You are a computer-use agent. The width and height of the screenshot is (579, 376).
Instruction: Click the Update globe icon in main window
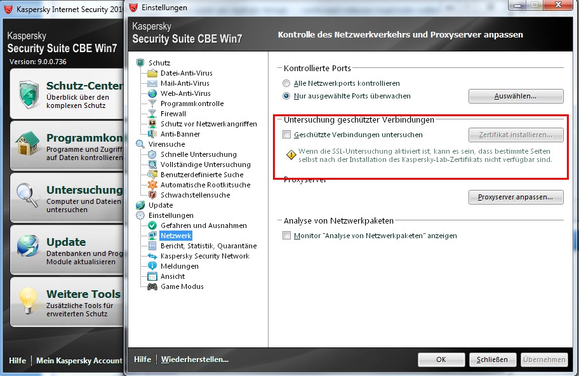pos(27,245)
